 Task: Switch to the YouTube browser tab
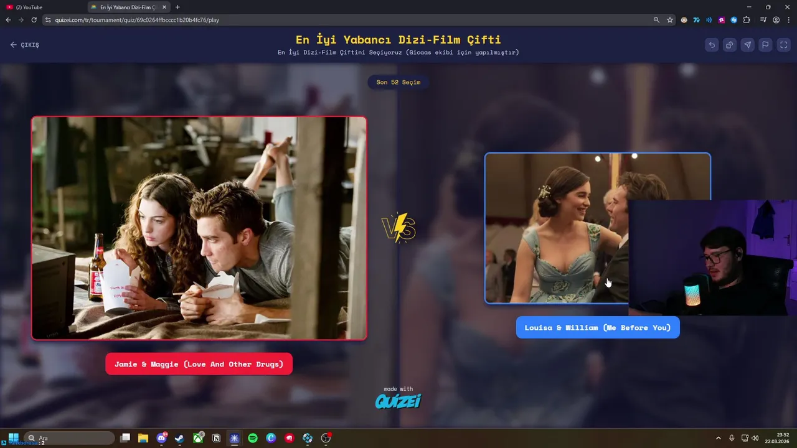tap(42, 7)
